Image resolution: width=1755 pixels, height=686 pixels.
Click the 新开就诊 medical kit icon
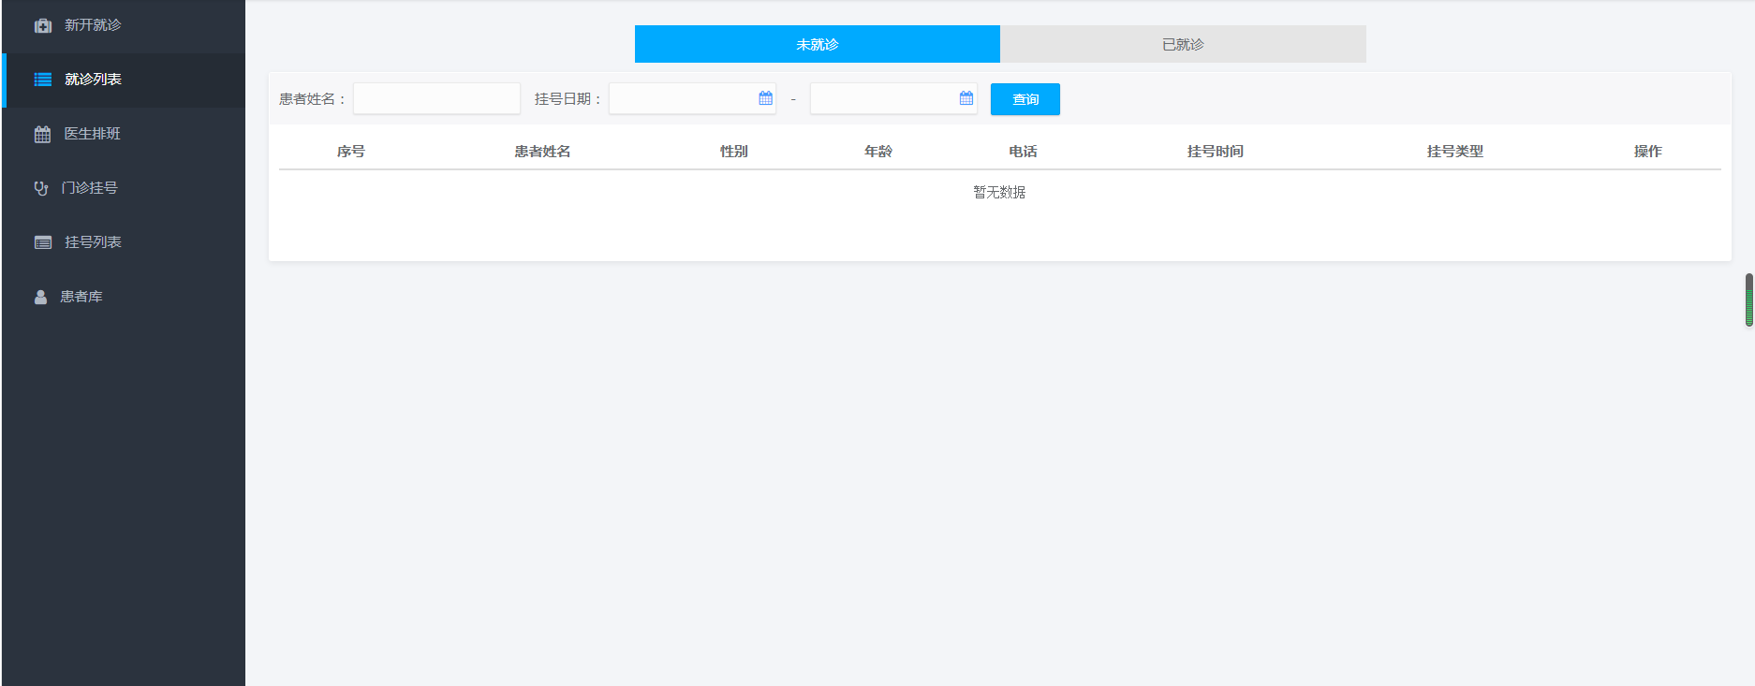(43, 25)
